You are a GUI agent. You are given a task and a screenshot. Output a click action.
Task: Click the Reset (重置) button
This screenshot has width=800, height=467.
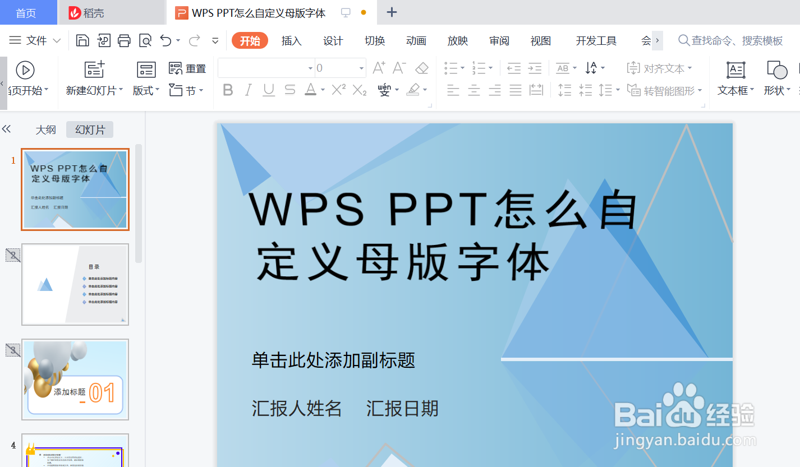coord(187,68)
